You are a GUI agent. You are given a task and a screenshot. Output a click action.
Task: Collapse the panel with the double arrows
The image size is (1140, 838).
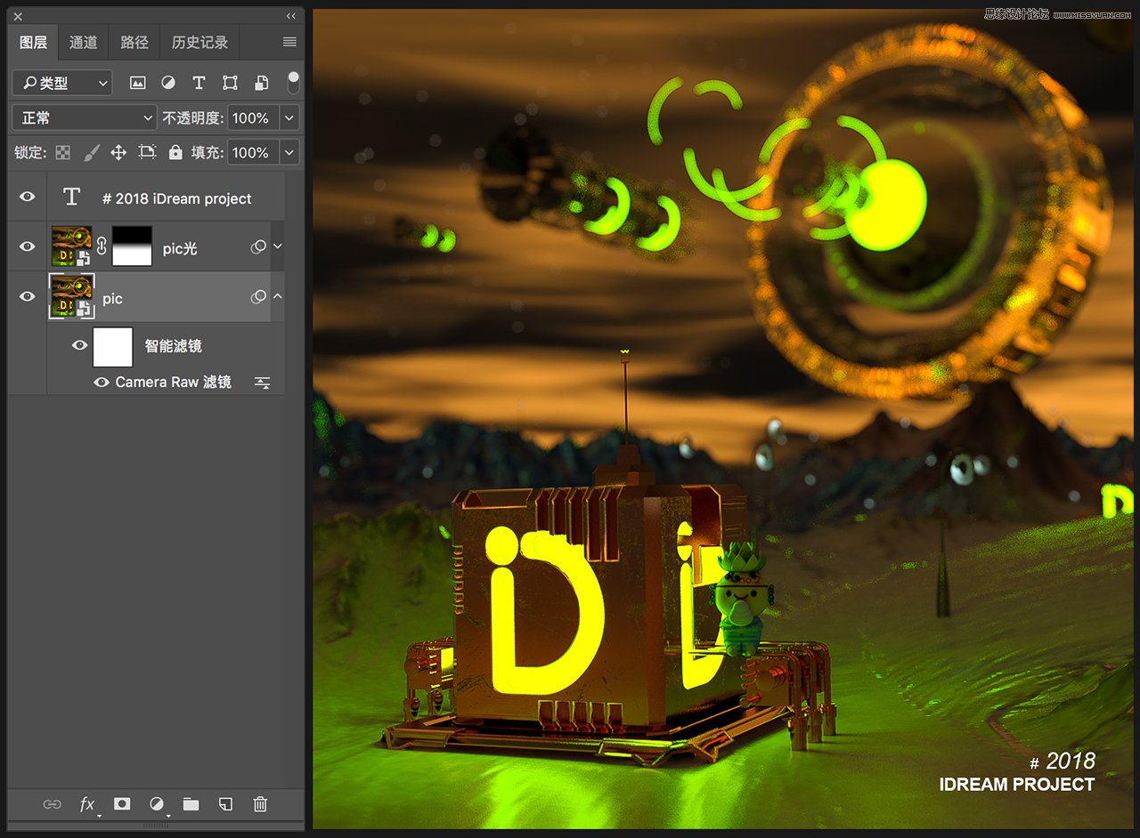290,15
